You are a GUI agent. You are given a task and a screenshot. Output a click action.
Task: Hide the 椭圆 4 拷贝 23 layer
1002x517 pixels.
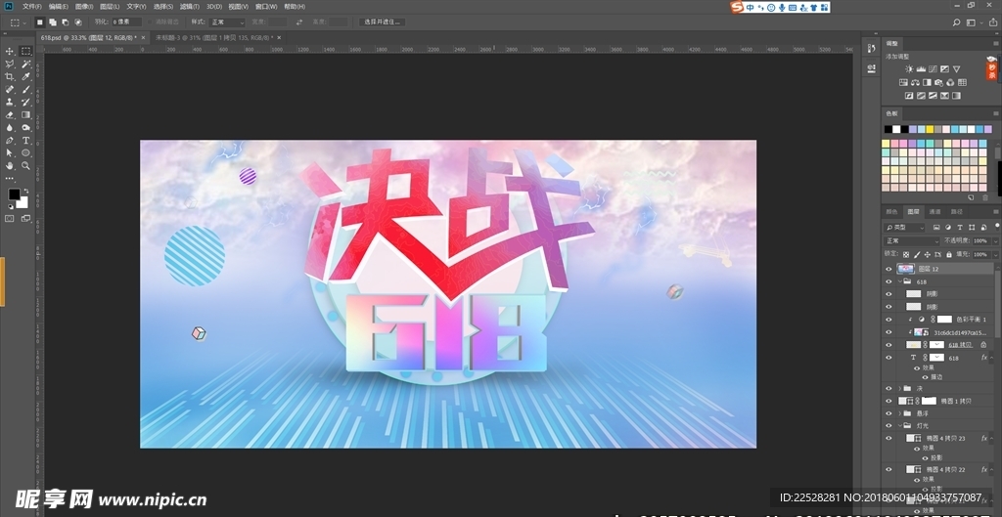click(888, 439)
